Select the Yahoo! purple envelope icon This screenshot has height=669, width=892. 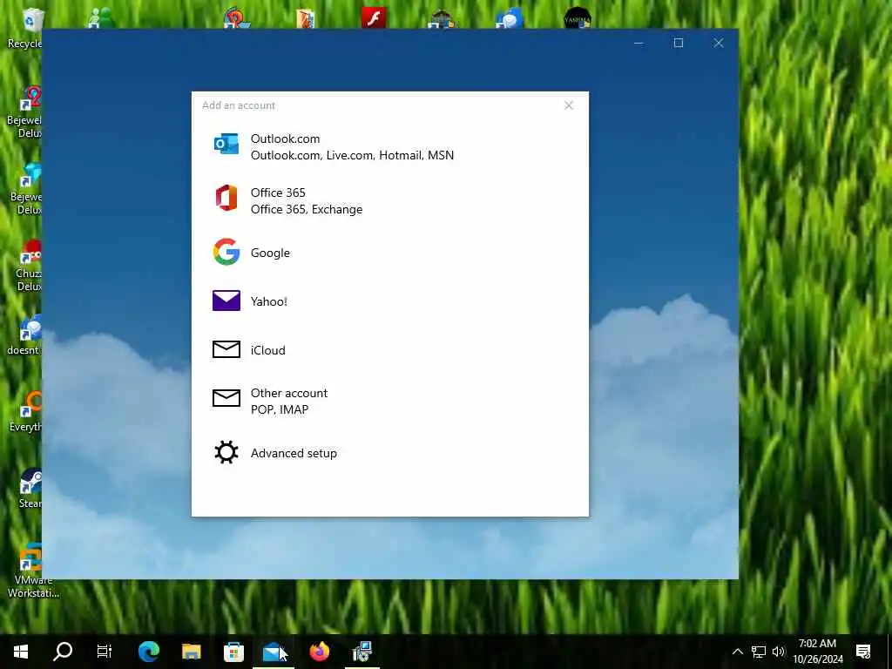pyautogui.click(x=226, y=301)
